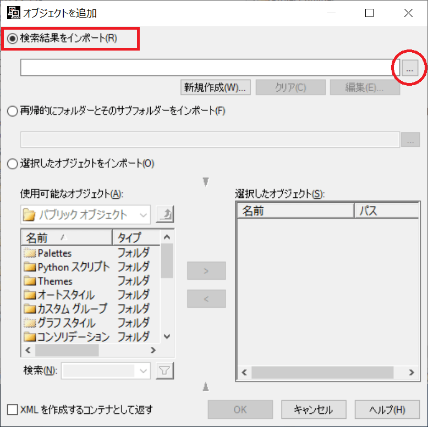The image size is (428, 427).
Task: Click scroll up arrow in available objects list
Action: [x=167, y=237]
